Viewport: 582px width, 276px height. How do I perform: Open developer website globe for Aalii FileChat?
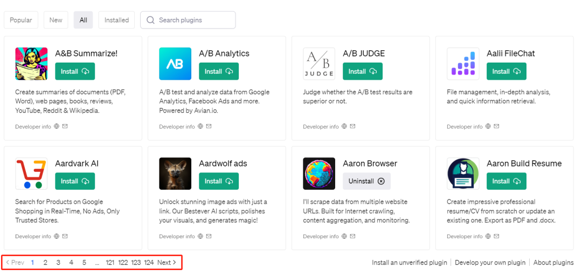pyautogui.click(x=488, y=126)
